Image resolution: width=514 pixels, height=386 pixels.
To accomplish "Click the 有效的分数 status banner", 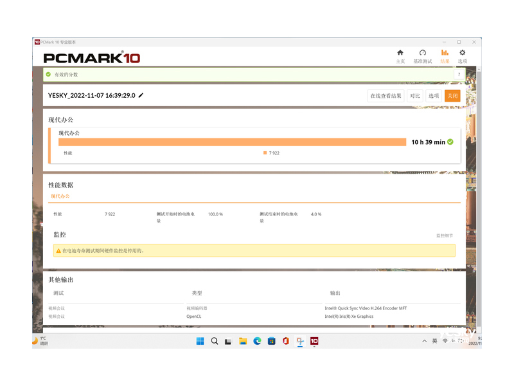I will click(x=254, y=75).
